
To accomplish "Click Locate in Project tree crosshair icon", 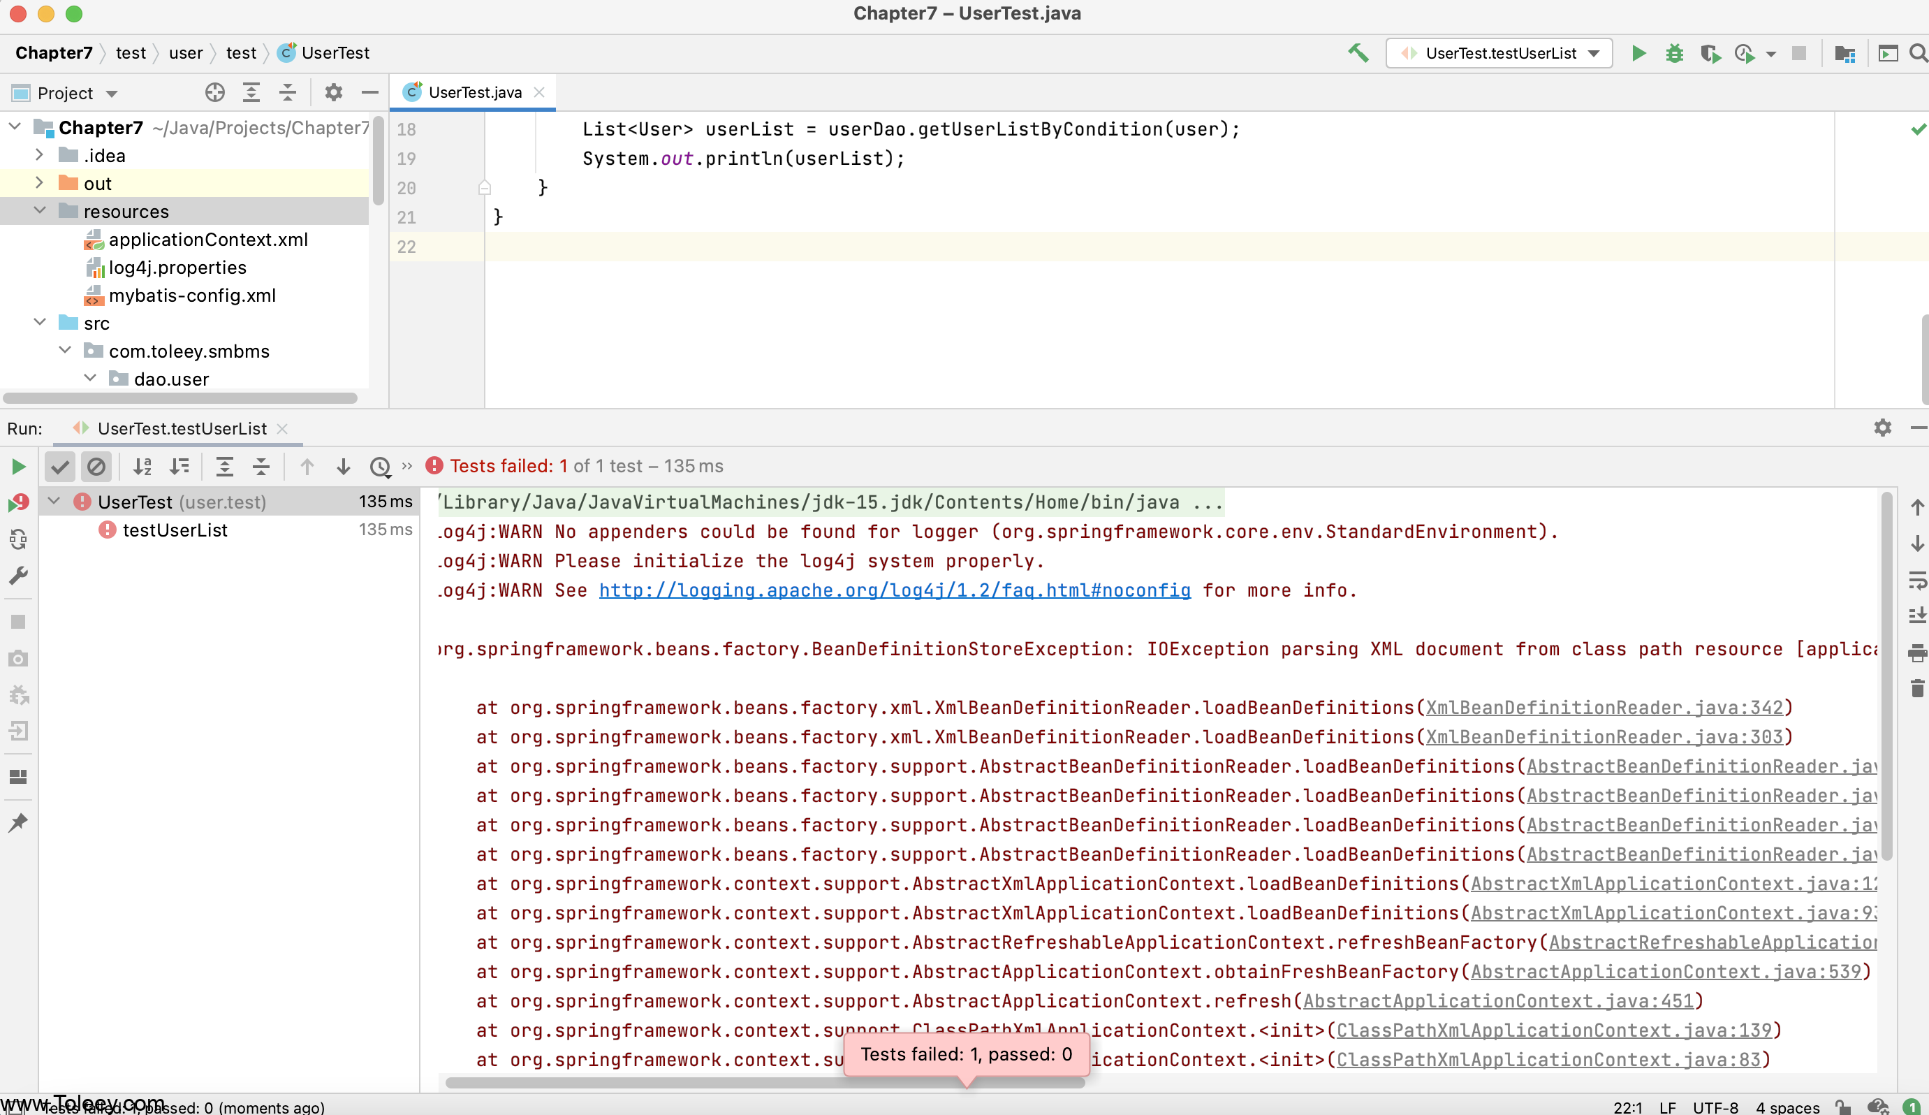I will (x=215, y=93).
